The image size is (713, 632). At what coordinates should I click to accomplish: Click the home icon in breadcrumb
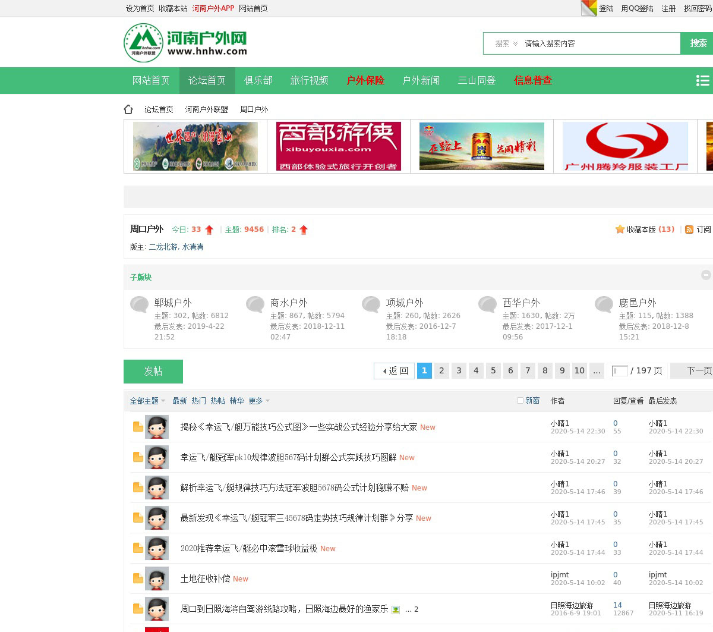[128, 109]
